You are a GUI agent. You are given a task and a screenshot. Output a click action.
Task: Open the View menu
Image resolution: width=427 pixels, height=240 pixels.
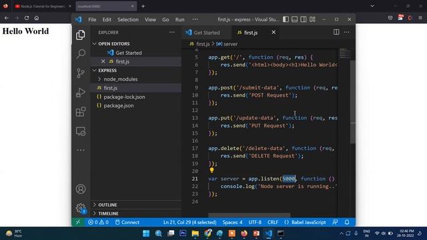click(150, 19)
